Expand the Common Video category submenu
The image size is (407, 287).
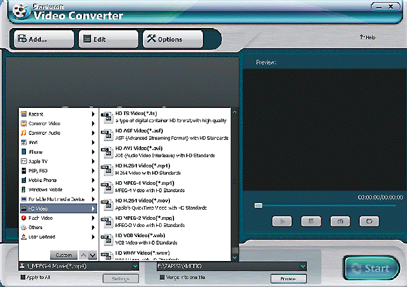coord(57,124)
